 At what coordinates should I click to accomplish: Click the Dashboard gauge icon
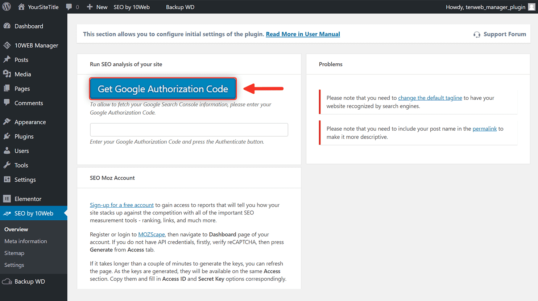pos(7,26)
